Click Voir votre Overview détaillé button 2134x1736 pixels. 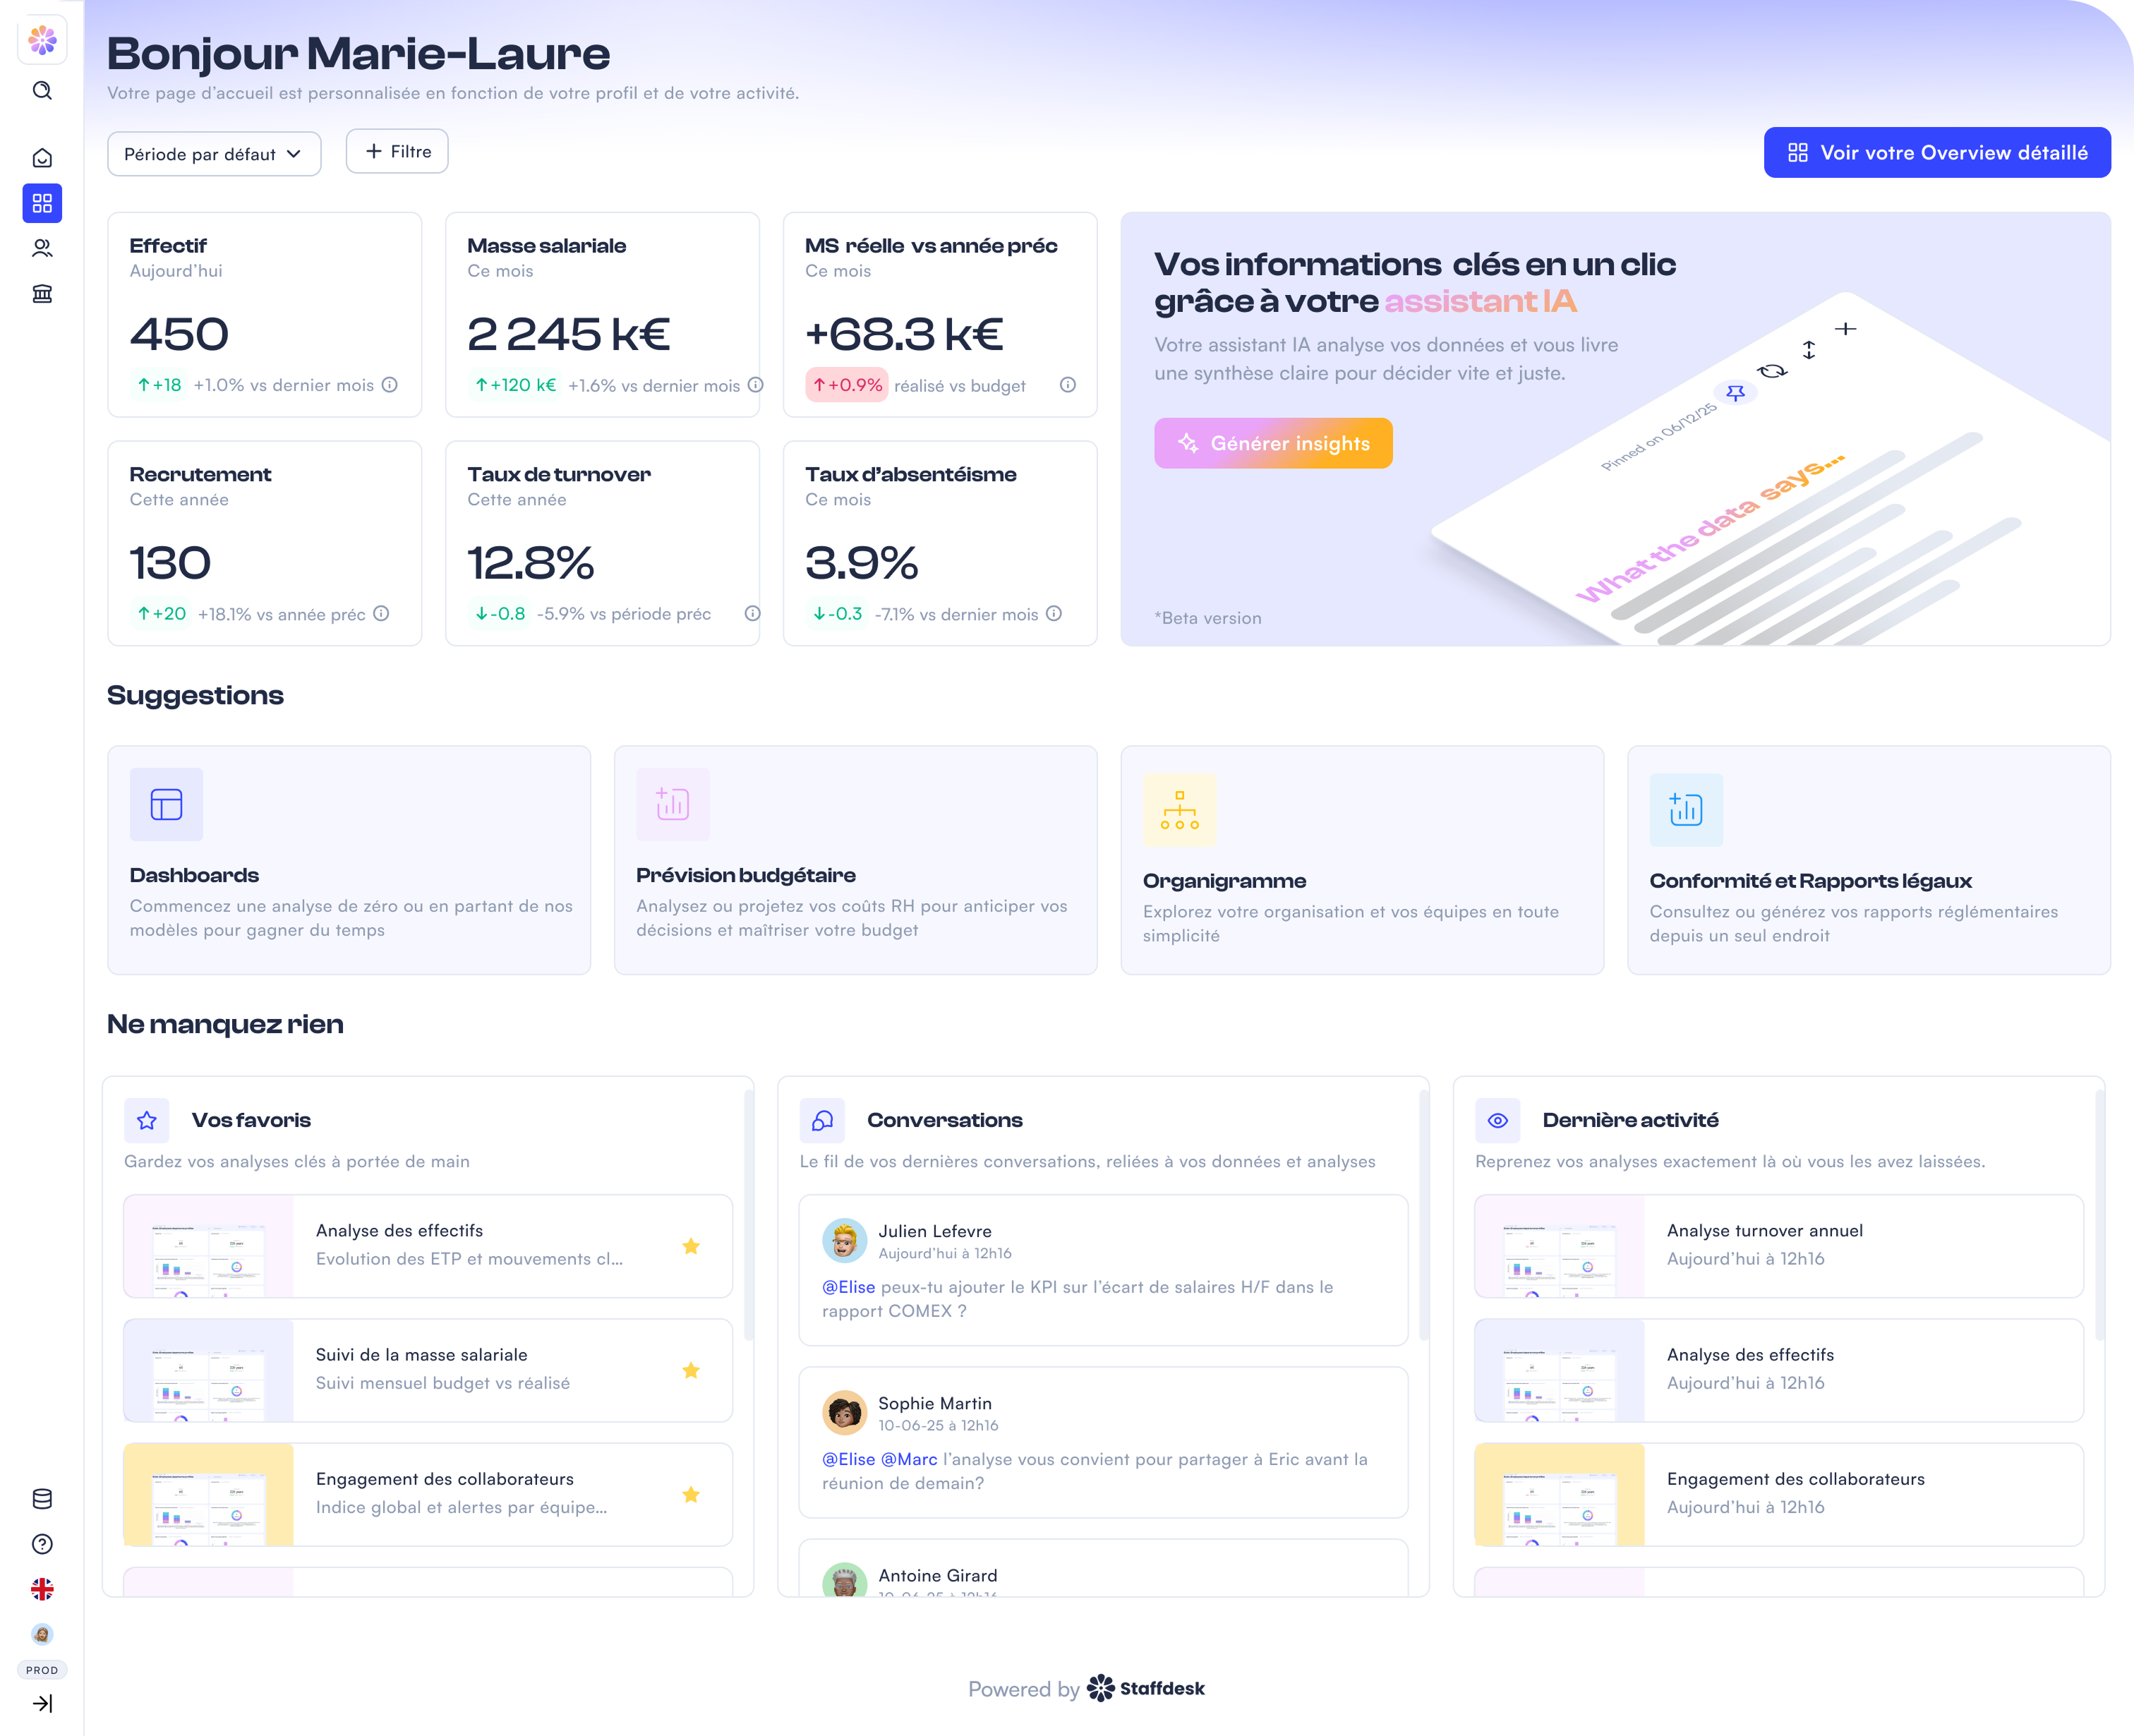[x=1936, y=152]
